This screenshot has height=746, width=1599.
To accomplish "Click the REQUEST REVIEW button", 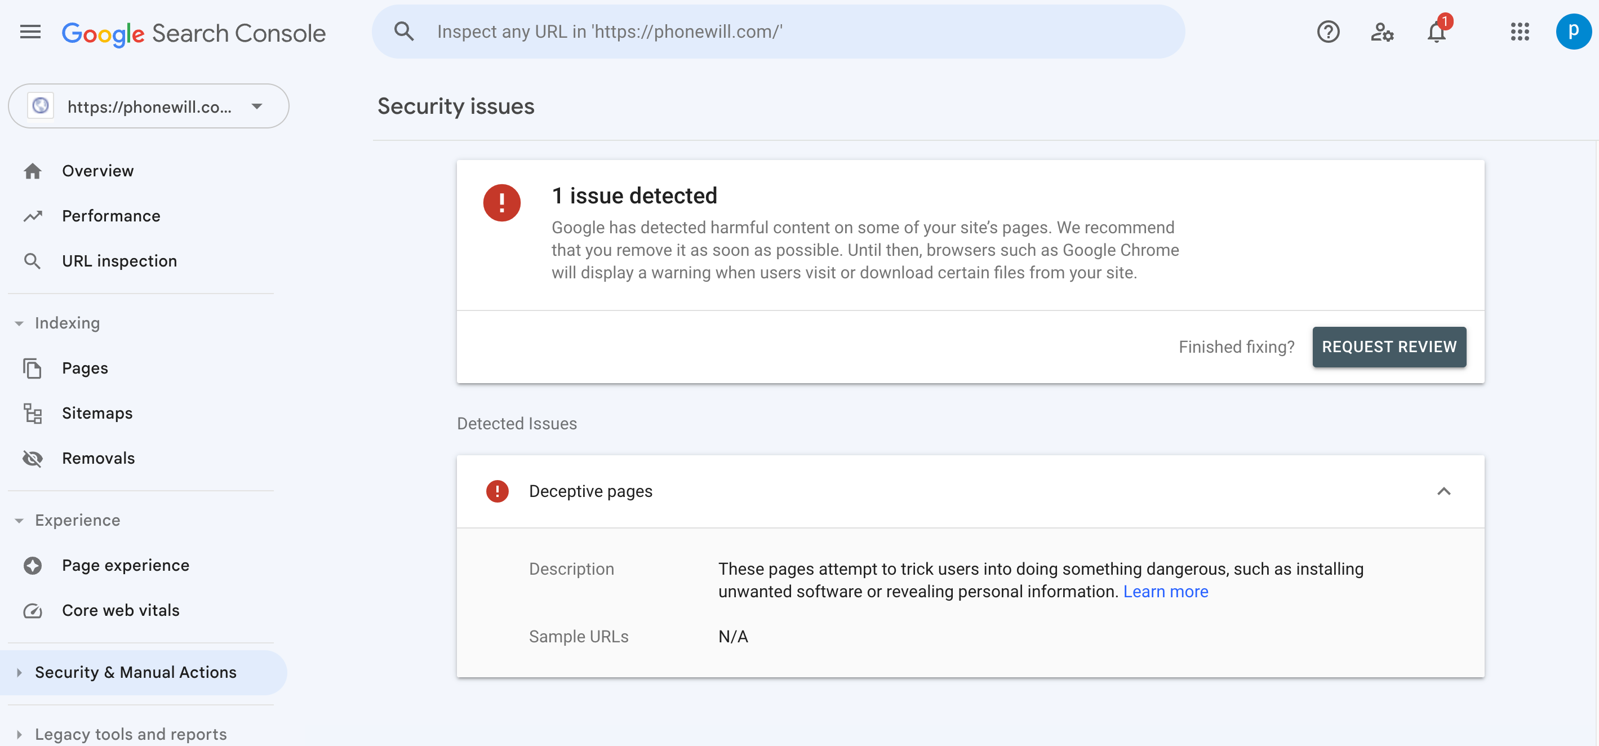I will 1389,347.
